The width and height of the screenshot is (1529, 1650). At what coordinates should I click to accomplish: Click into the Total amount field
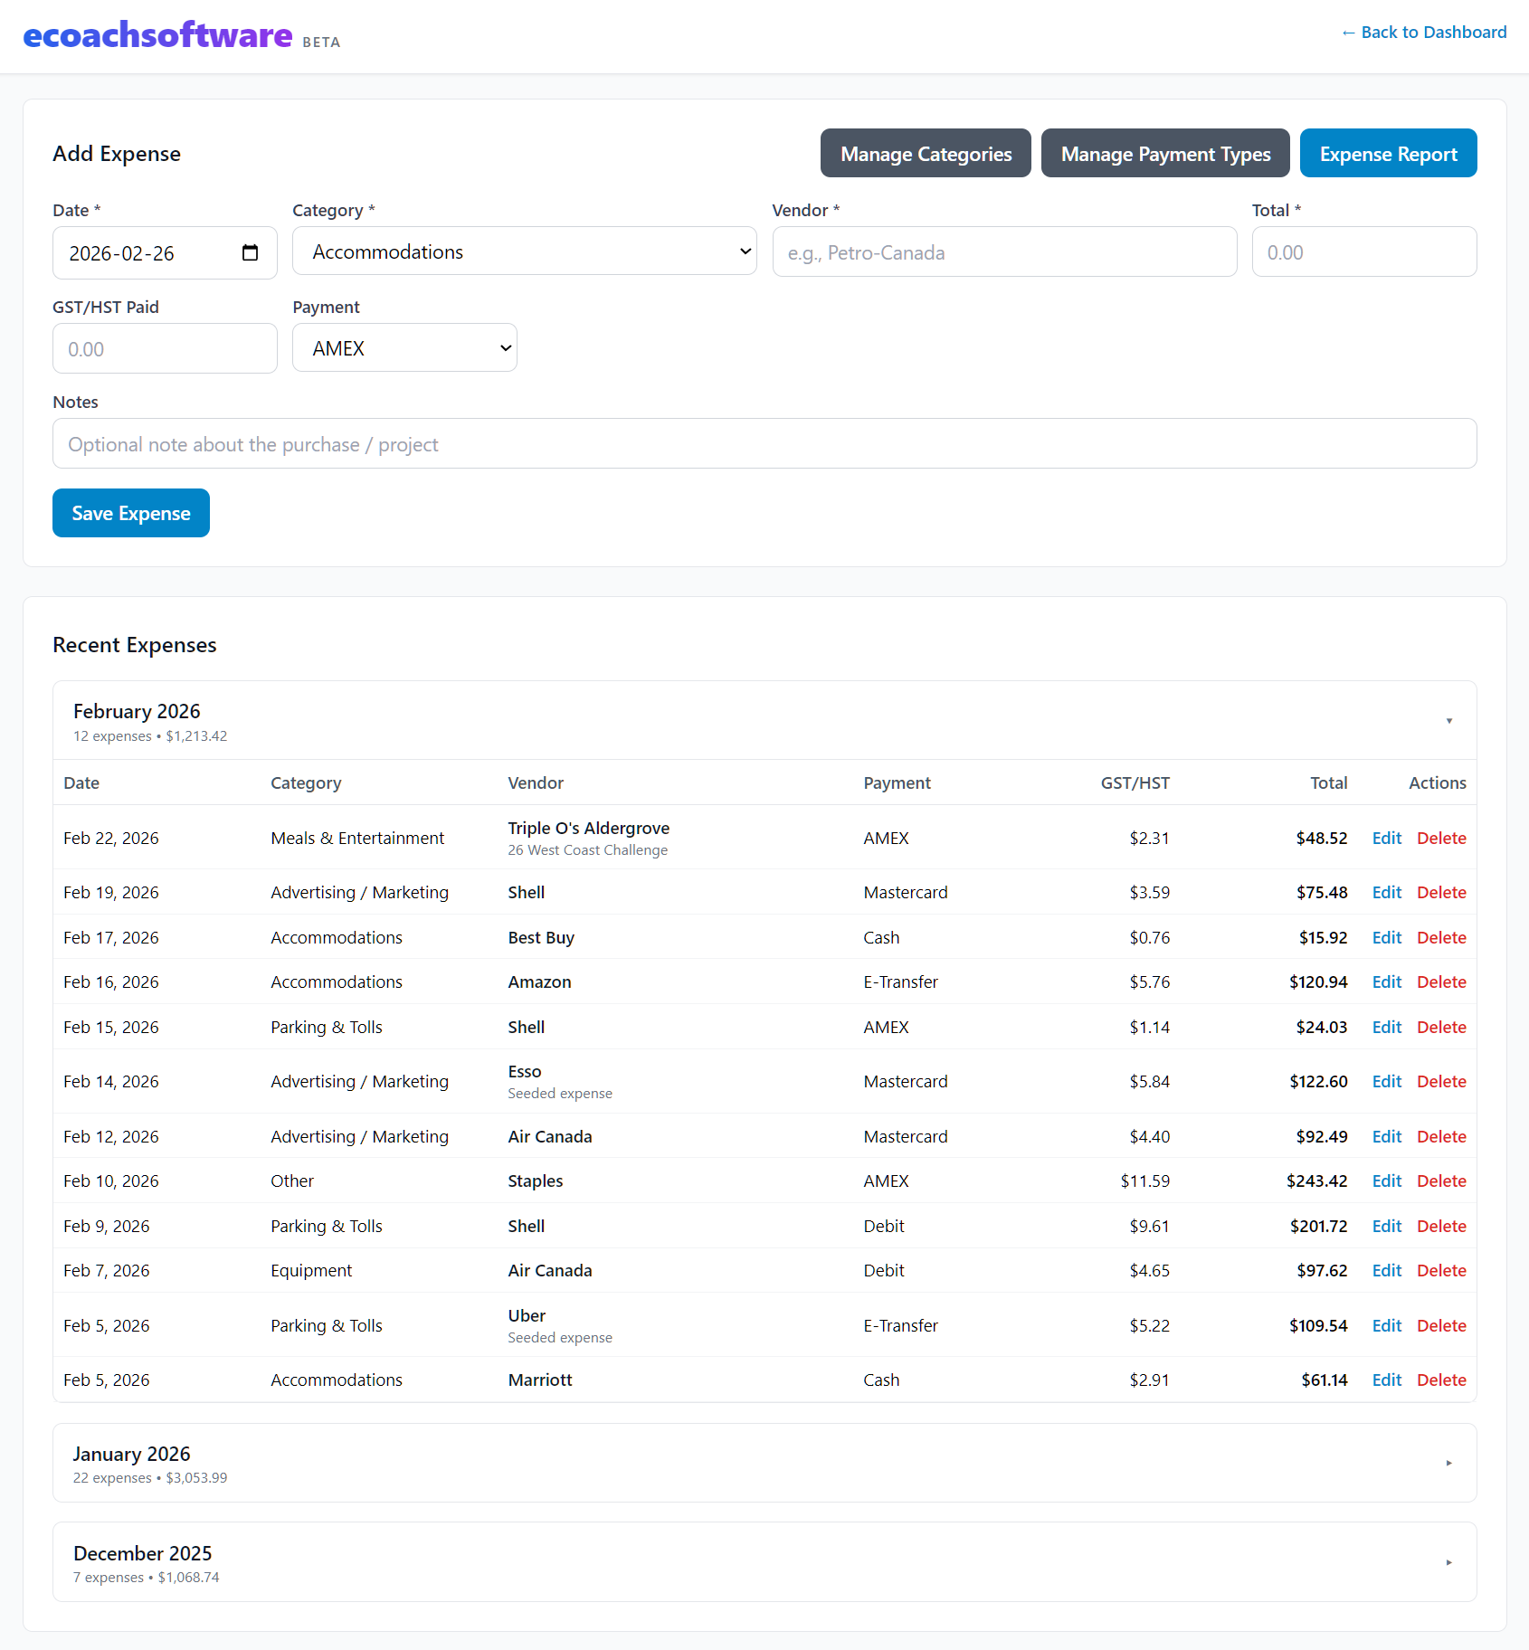(x=1363, y=252)
